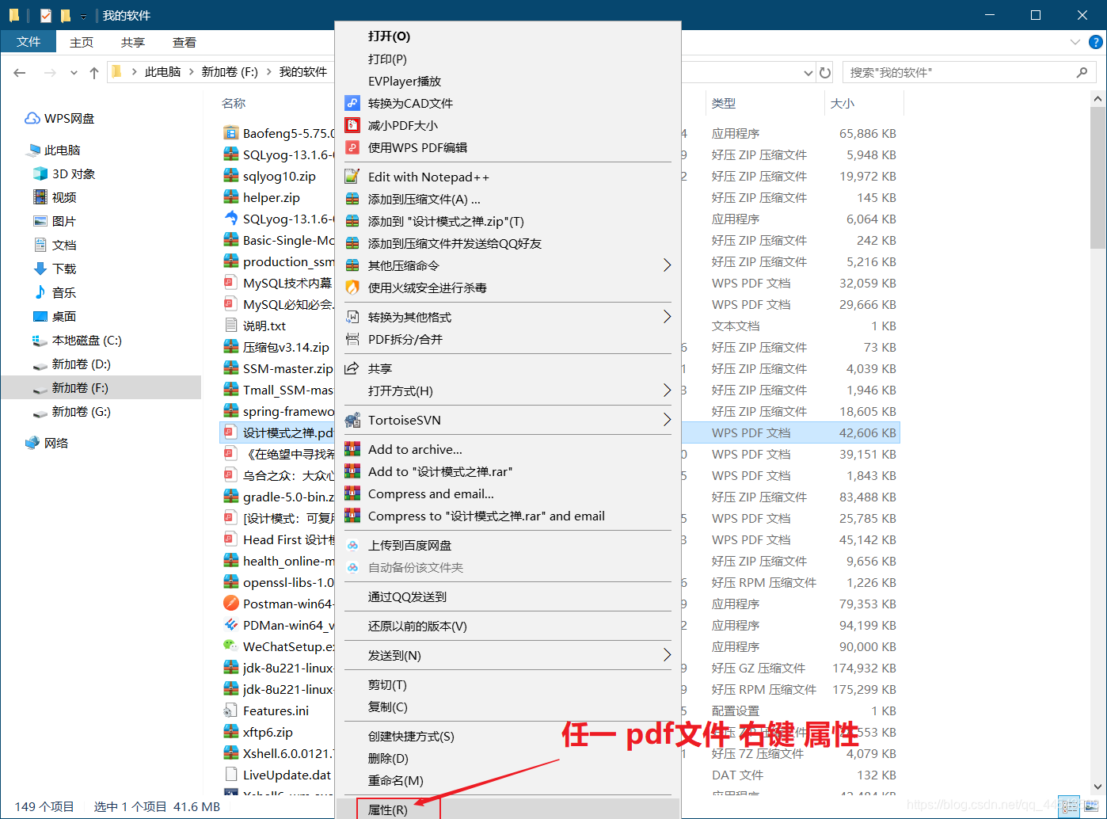Click the 下载 arrow icon in sidebar
The width and height of the screenshot is (1107, 819).
click(40, 269)
